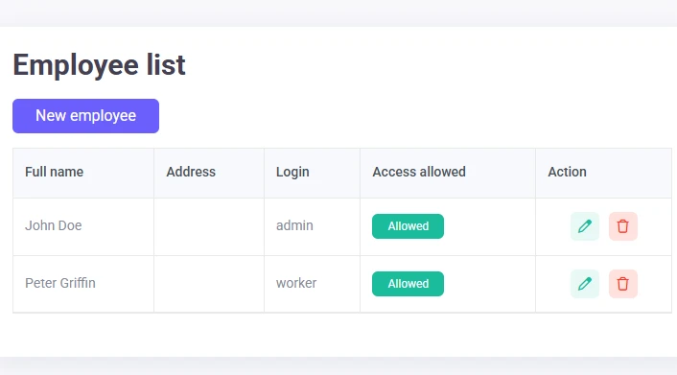Select the Access allowed column header
This screenshot has height=375, width=677.
[419, 172]
